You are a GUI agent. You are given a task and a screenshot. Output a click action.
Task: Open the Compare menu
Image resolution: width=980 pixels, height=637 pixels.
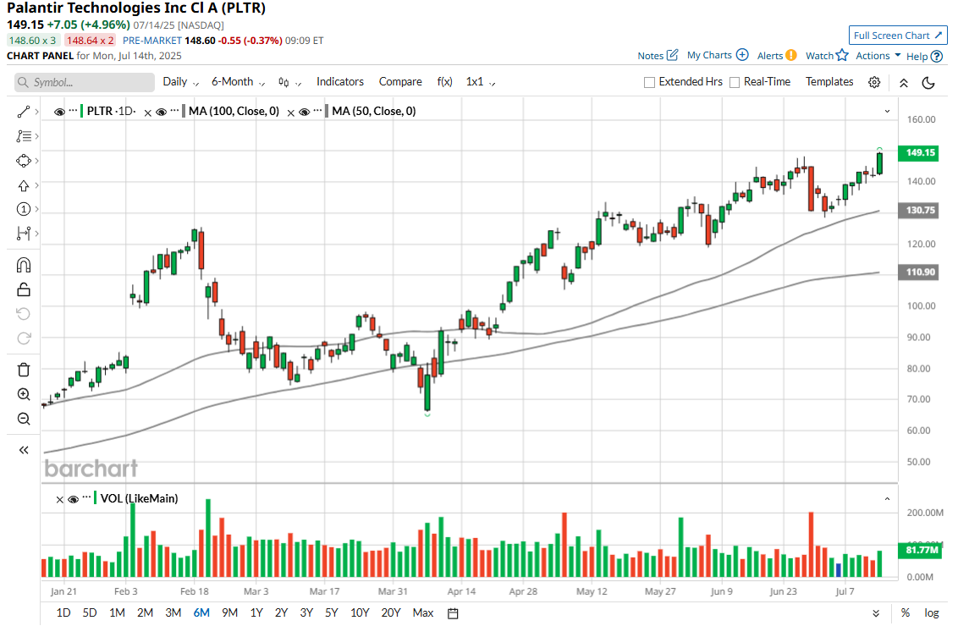pyautogui.click(x=400, y=82)
